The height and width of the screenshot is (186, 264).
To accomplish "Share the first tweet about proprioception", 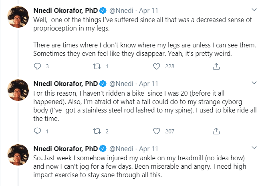I will (x=216, y=66).
